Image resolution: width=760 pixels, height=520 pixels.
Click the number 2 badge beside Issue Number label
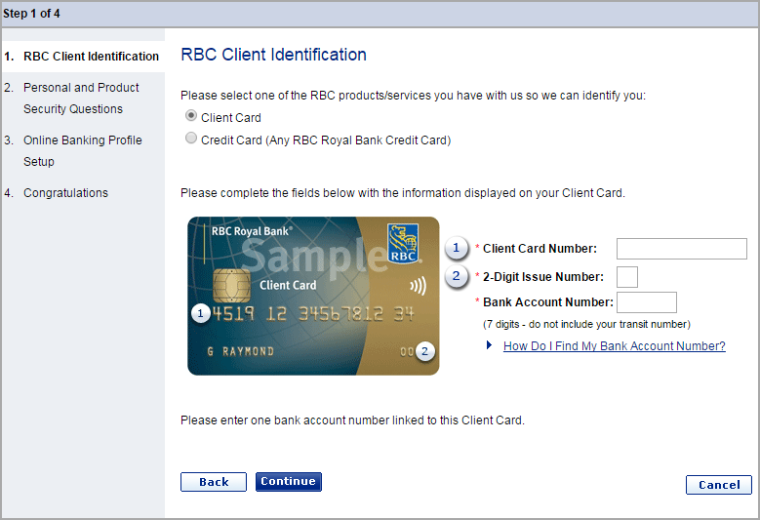[457, 277]
